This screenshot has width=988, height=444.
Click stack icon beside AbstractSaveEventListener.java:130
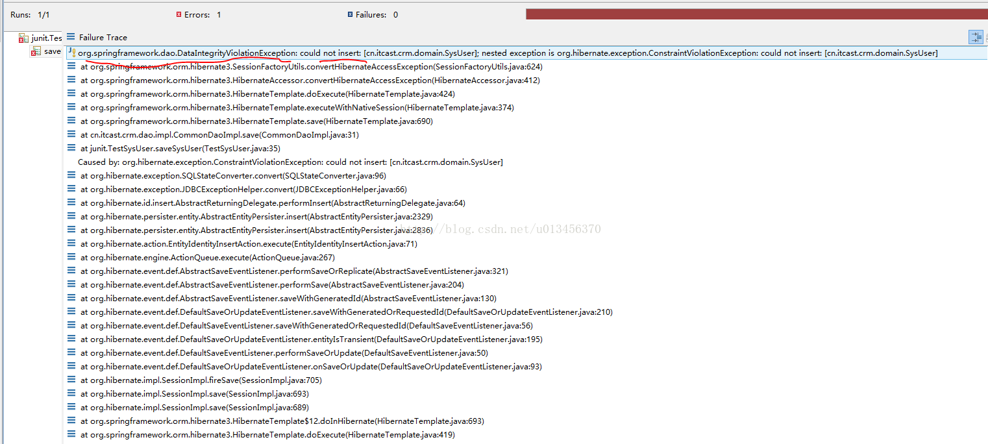tap(71, 298)
